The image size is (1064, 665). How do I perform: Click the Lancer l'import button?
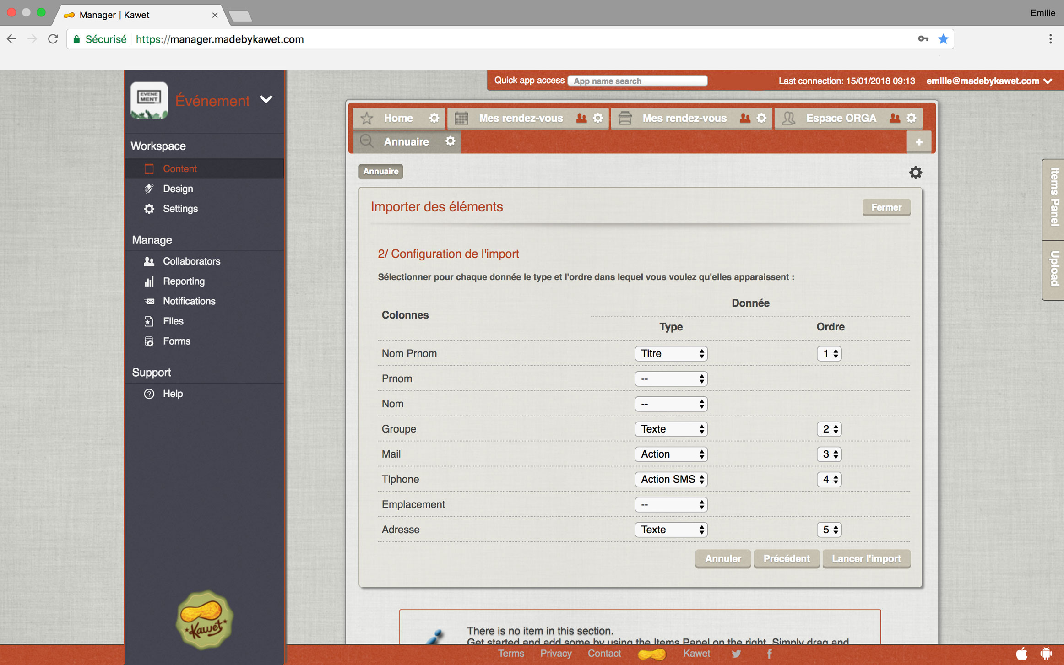point(866,558)
